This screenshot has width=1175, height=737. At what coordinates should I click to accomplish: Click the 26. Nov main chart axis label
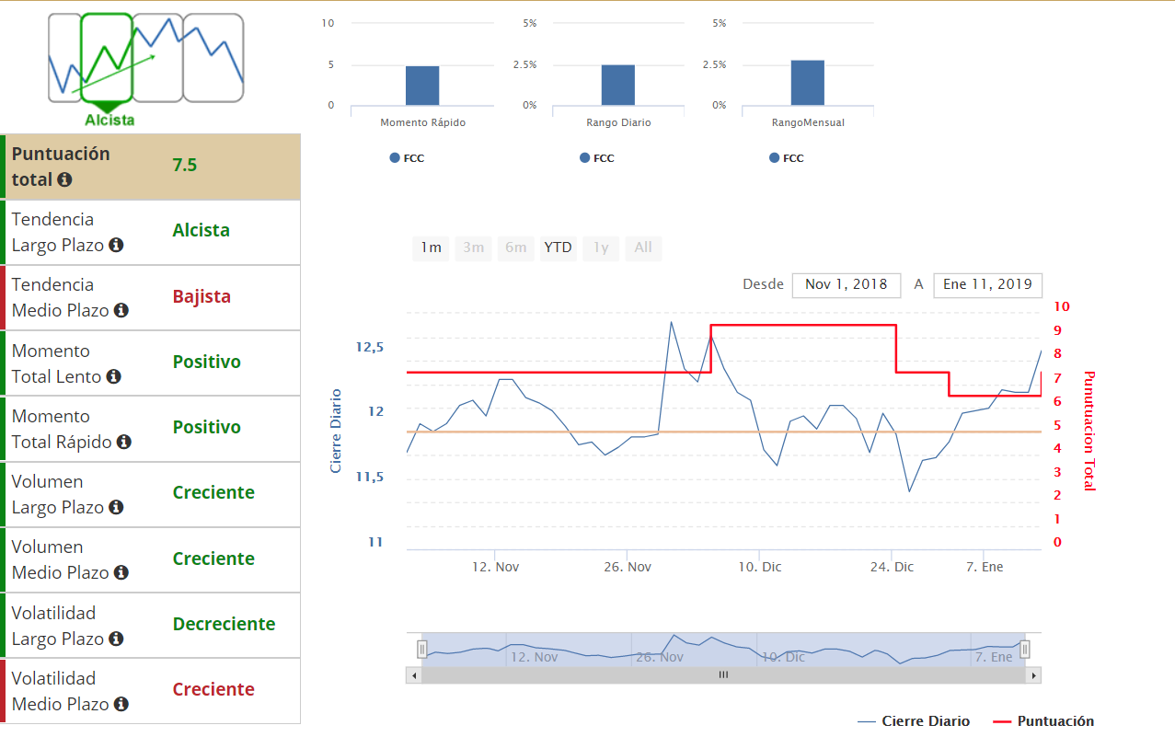(628, 567)
